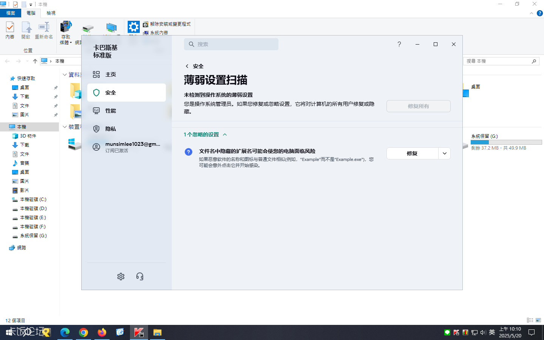Screen dimensions: 544x340
Task: Click 存取媒體 ribbon icon
Action: click(x=66, y=33)
